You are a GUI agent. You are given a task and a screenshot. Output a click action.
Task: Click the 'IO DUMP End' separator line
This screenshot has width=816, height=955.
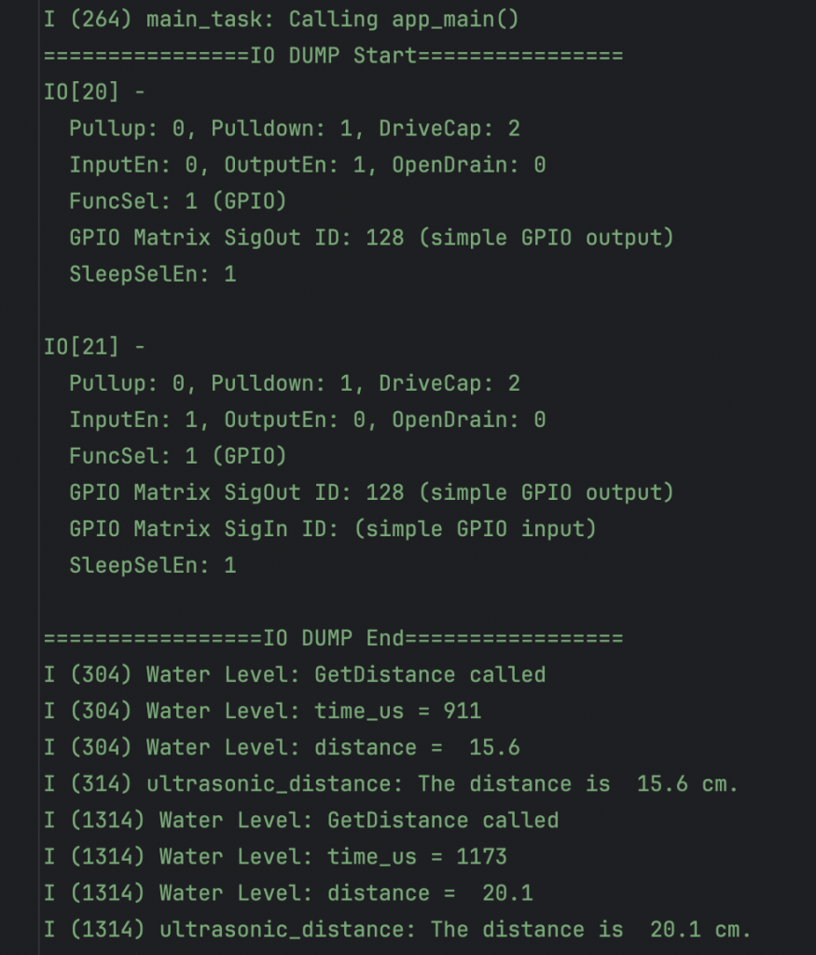tap(333, 639)
